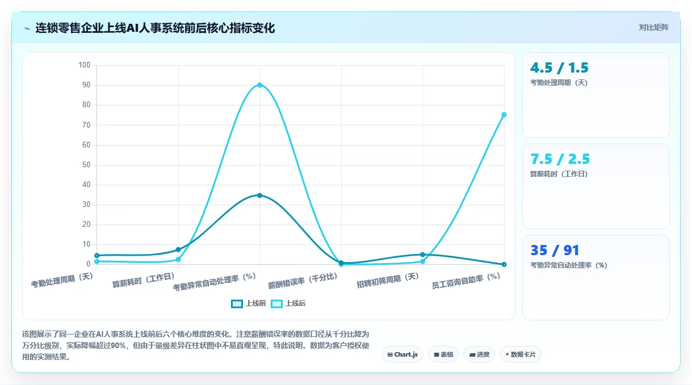The width and height of the screenshot is (692, 385).
Task: Click the 上线后 point for 算薪耗时
Action: [x=178, y=260]
